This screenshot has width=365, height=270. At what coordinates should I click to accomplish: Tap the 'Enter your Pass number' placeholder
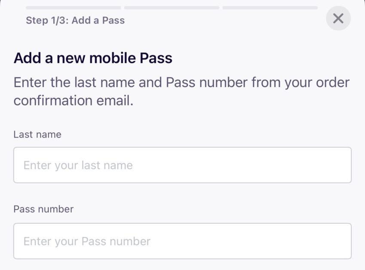87,241
